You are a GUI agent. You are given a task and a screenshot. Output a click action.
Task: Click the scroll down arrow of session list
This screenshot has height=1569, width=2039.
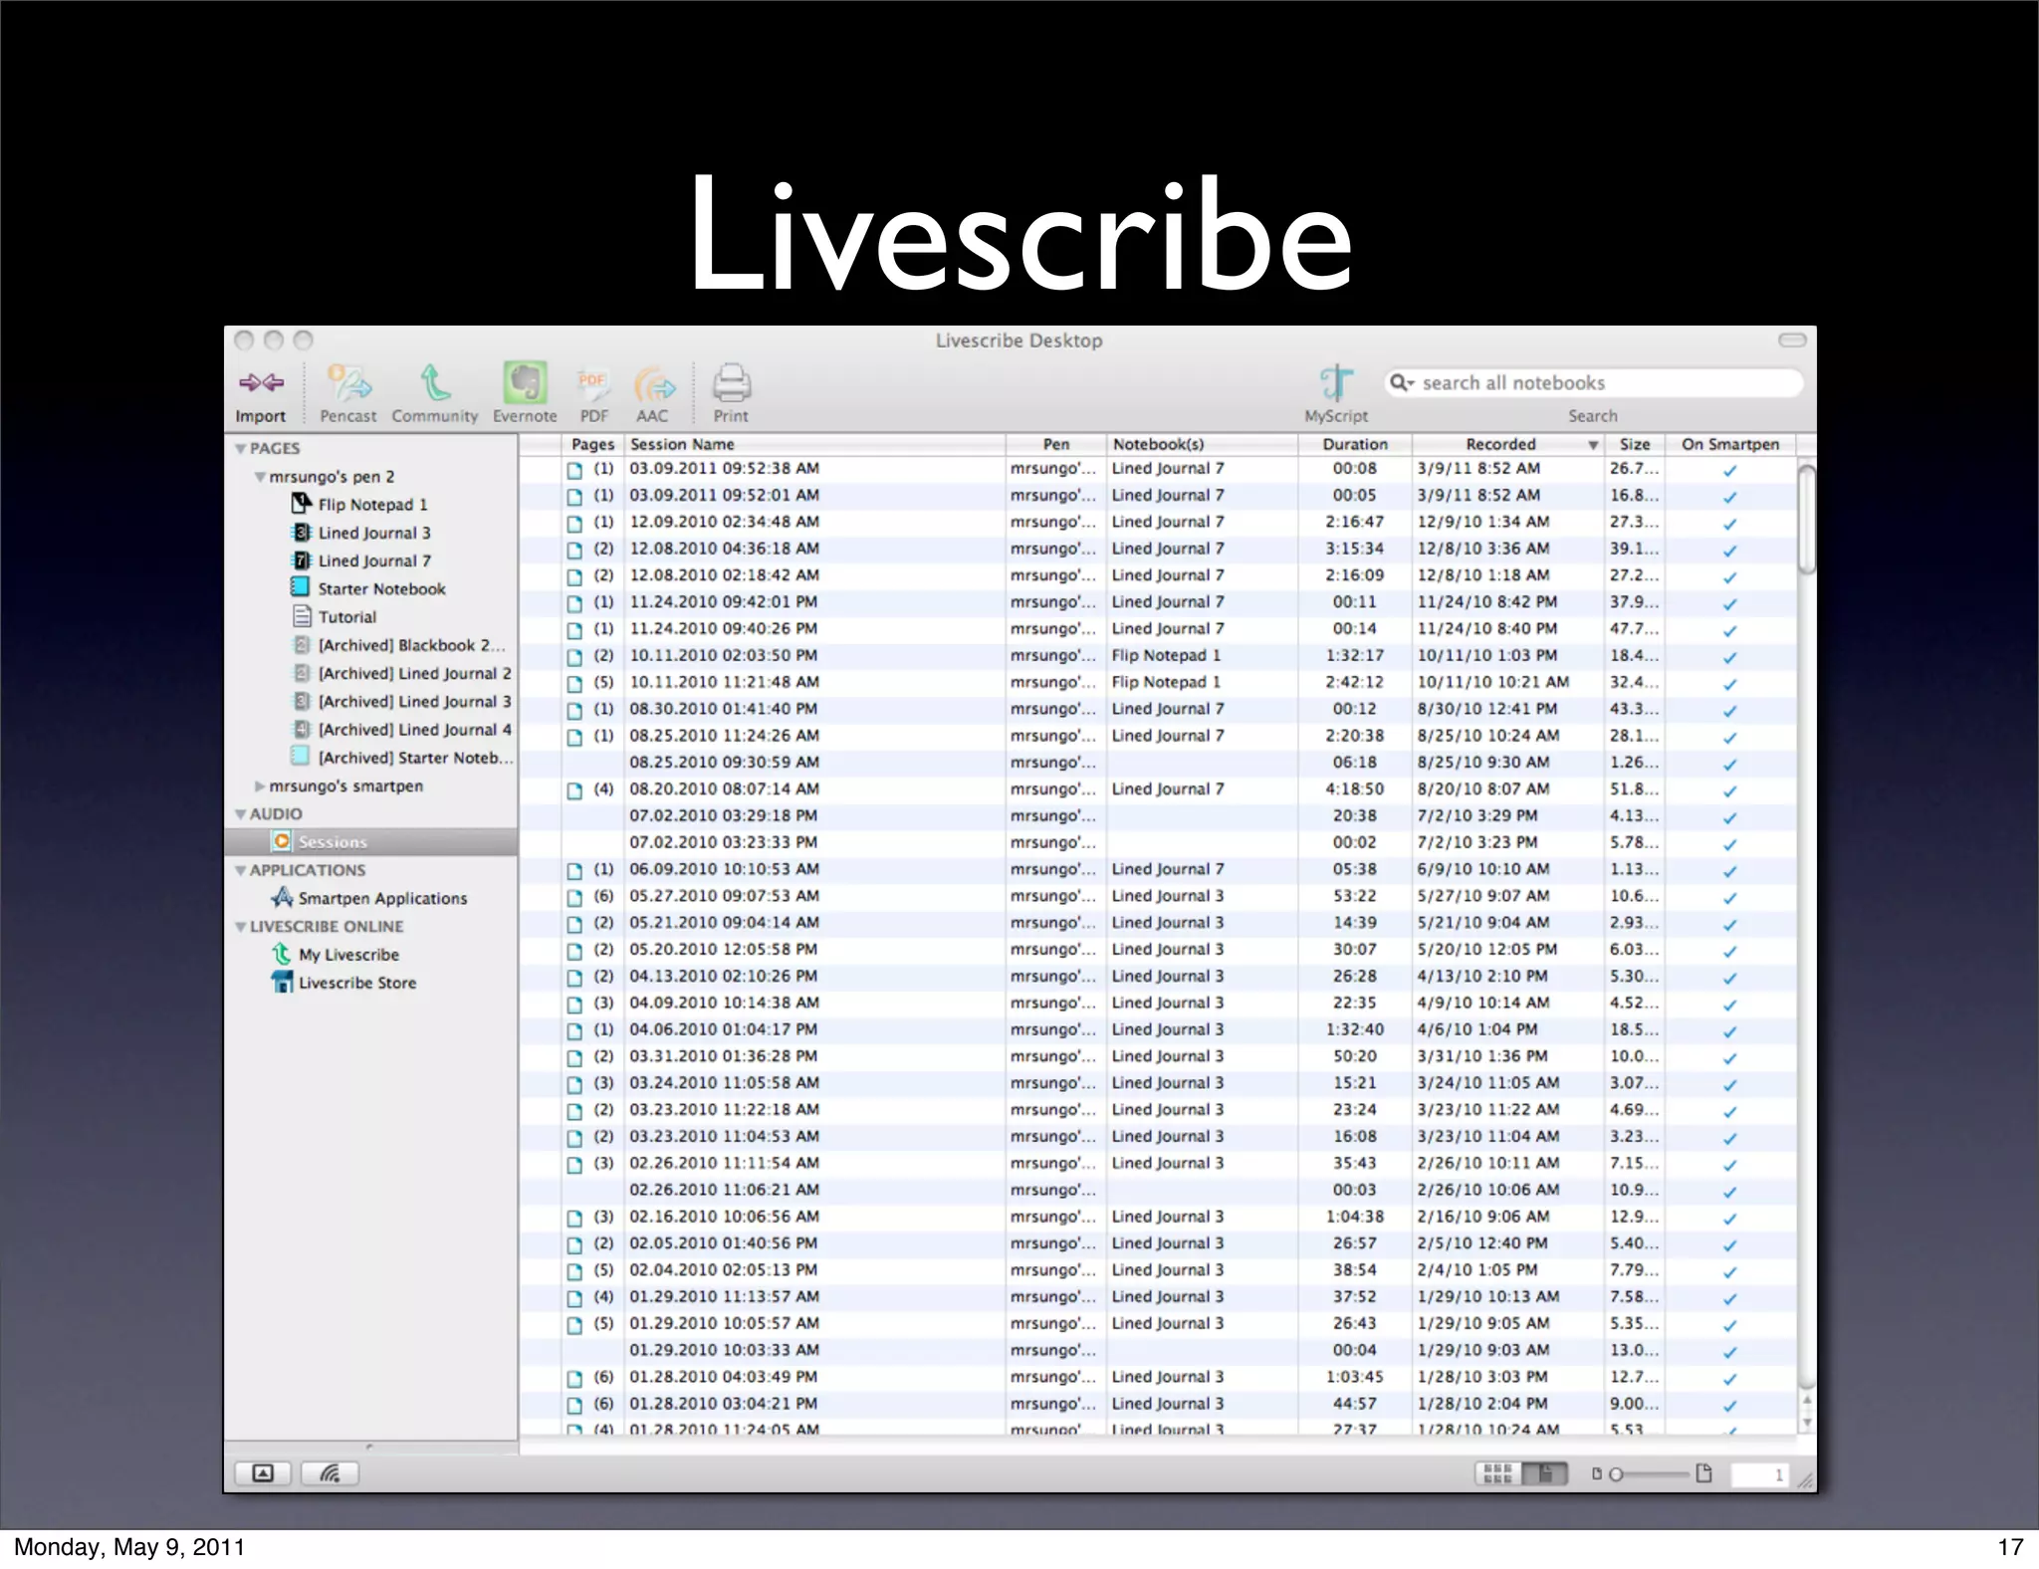pyautogui.click(x=1807, y=1424)
